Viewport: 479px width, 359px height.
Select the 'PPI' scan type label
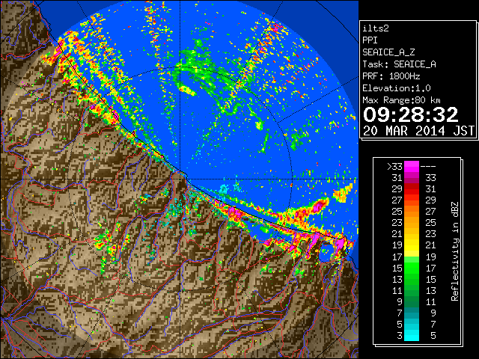[x=370, y=40]
